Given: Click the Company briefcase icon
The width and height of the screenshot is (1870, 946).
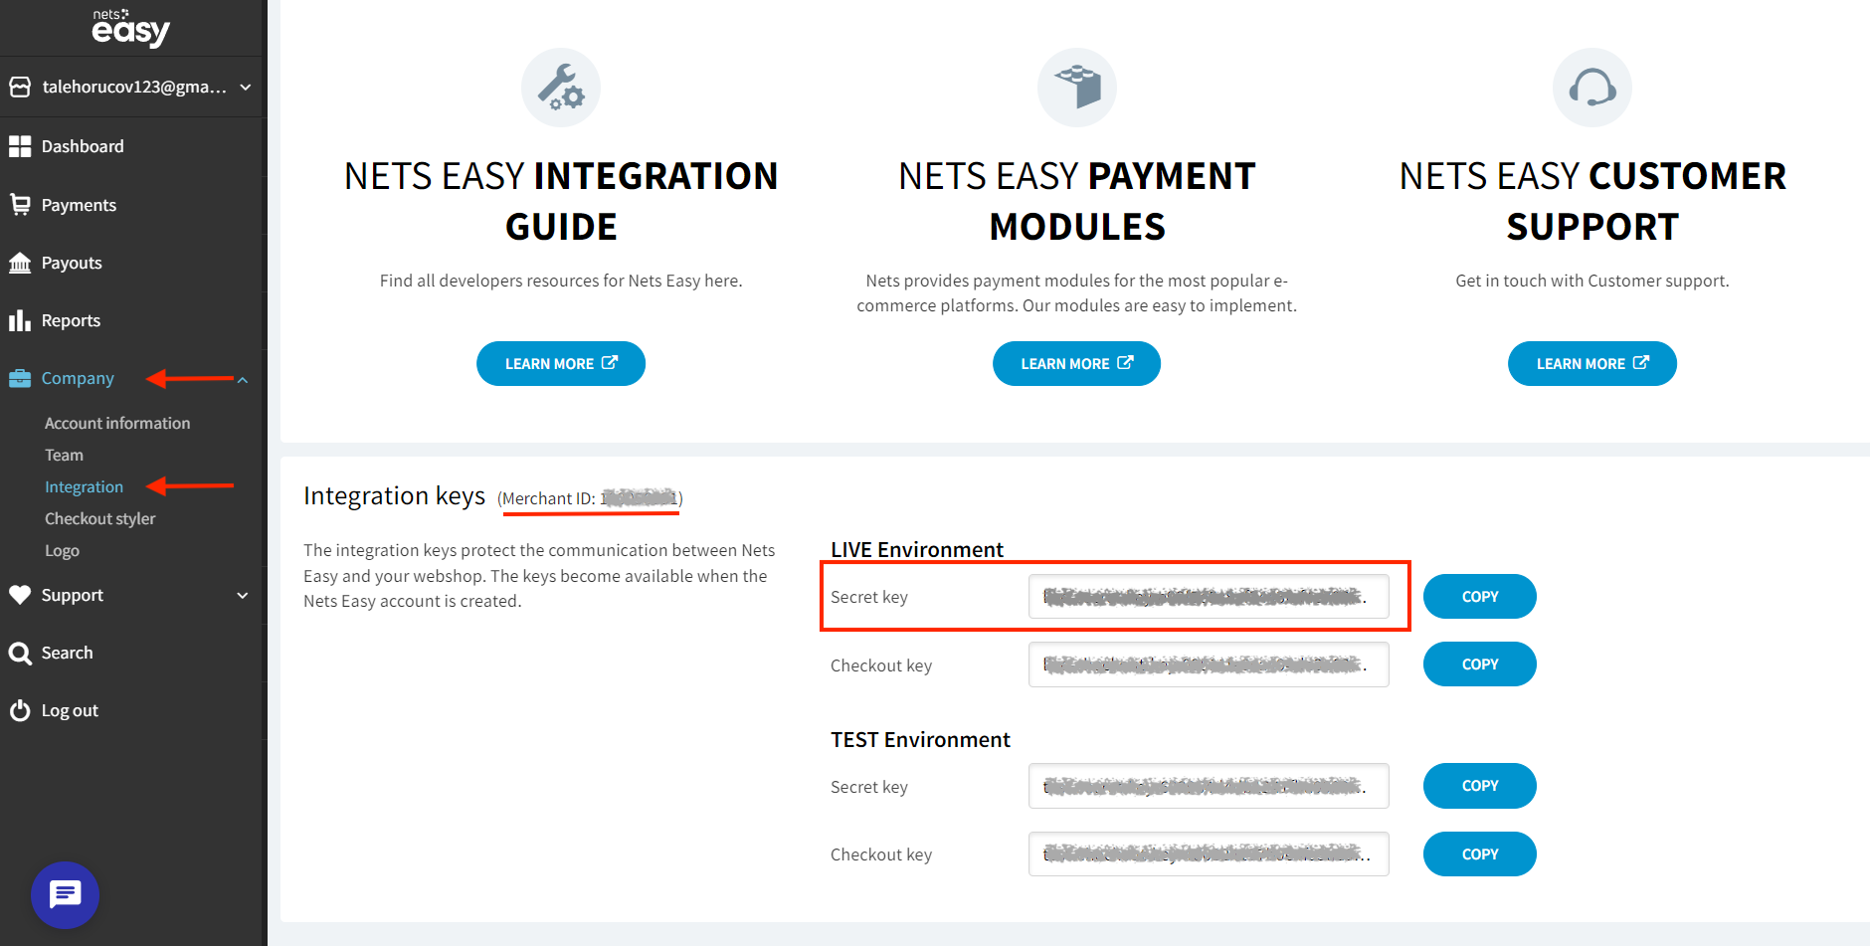Looking at the screenshot, I should coord(21,378).
